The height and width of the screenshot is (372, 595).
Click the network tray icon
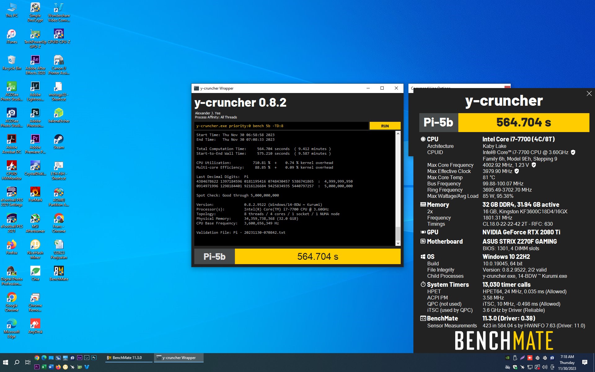[530, 367]
